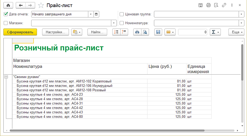This screenshot has width=247, height=136.
Task: Save the report using the floppy disk icon
Action: tap(158, 32)
